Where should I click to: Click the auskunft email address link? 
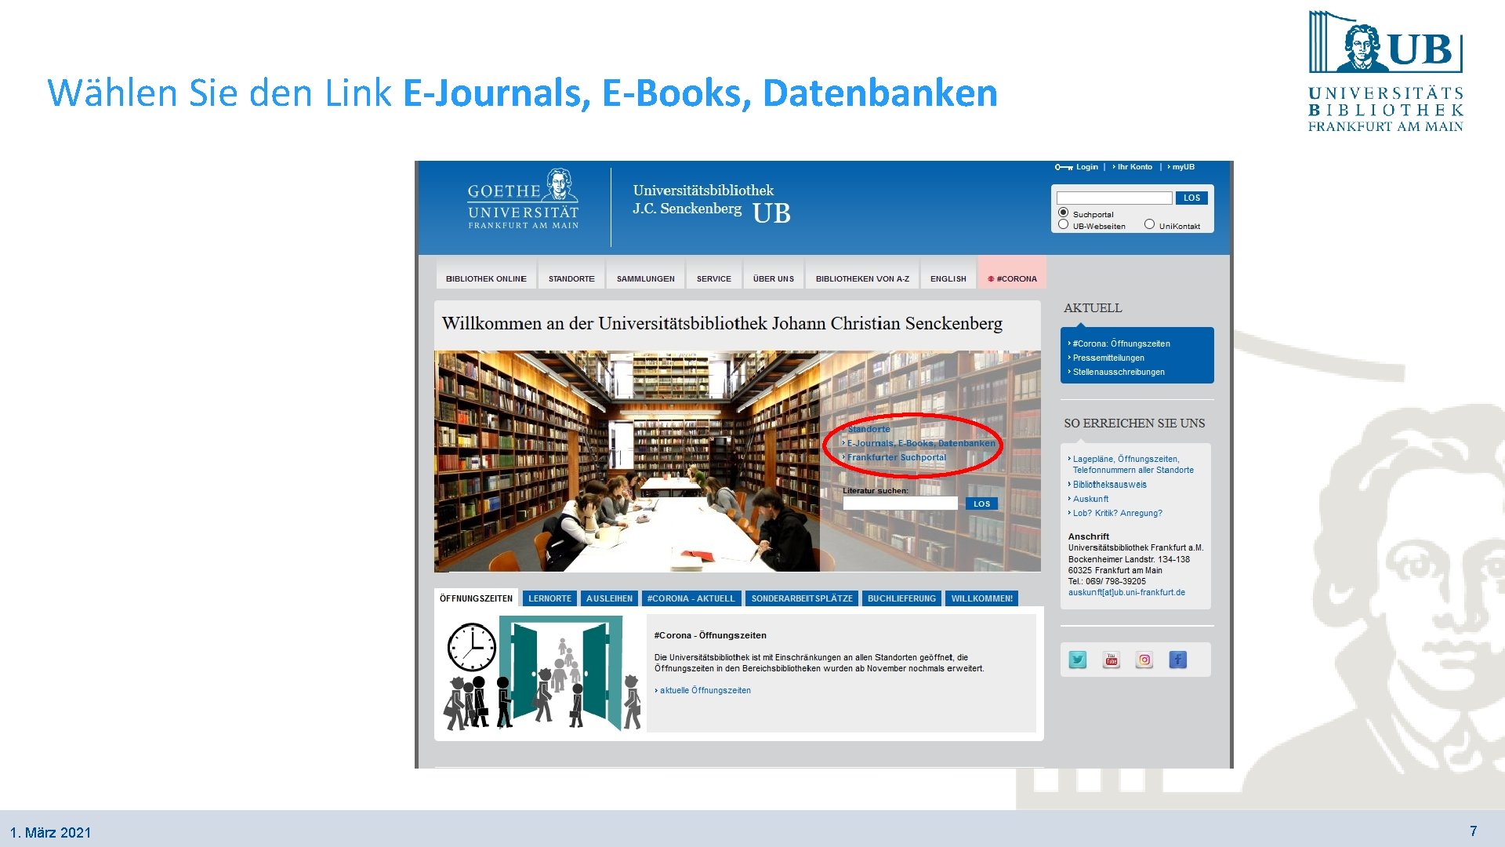(1126, 592)
